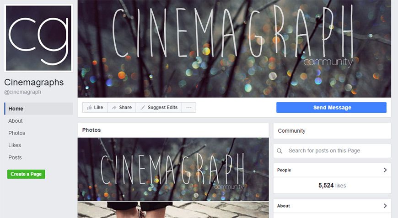Screen dimensions: 398x218
Task: Open Posts in the sidebar menu
Action: (15, 157)
